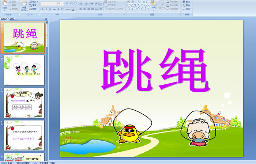
Task: Click the Copy (复制) button
Action: click(12, 5)
